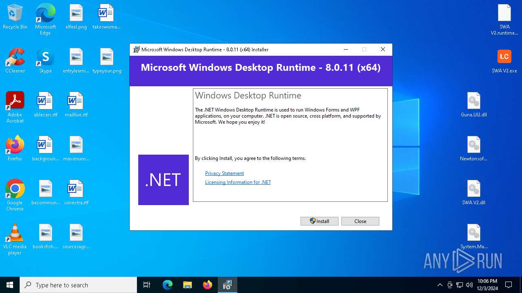522x293 pixels.
Task: Click the installer title bar icon
Action: [x=137, y=49]
